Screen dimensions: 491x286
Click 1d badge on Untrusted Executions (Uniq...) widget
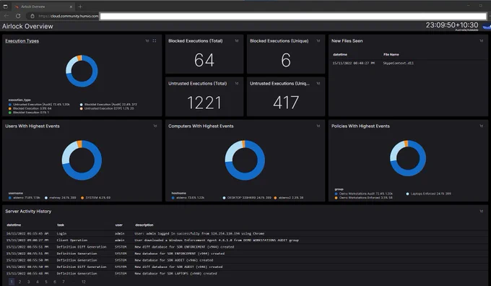[x=318, y=83]
